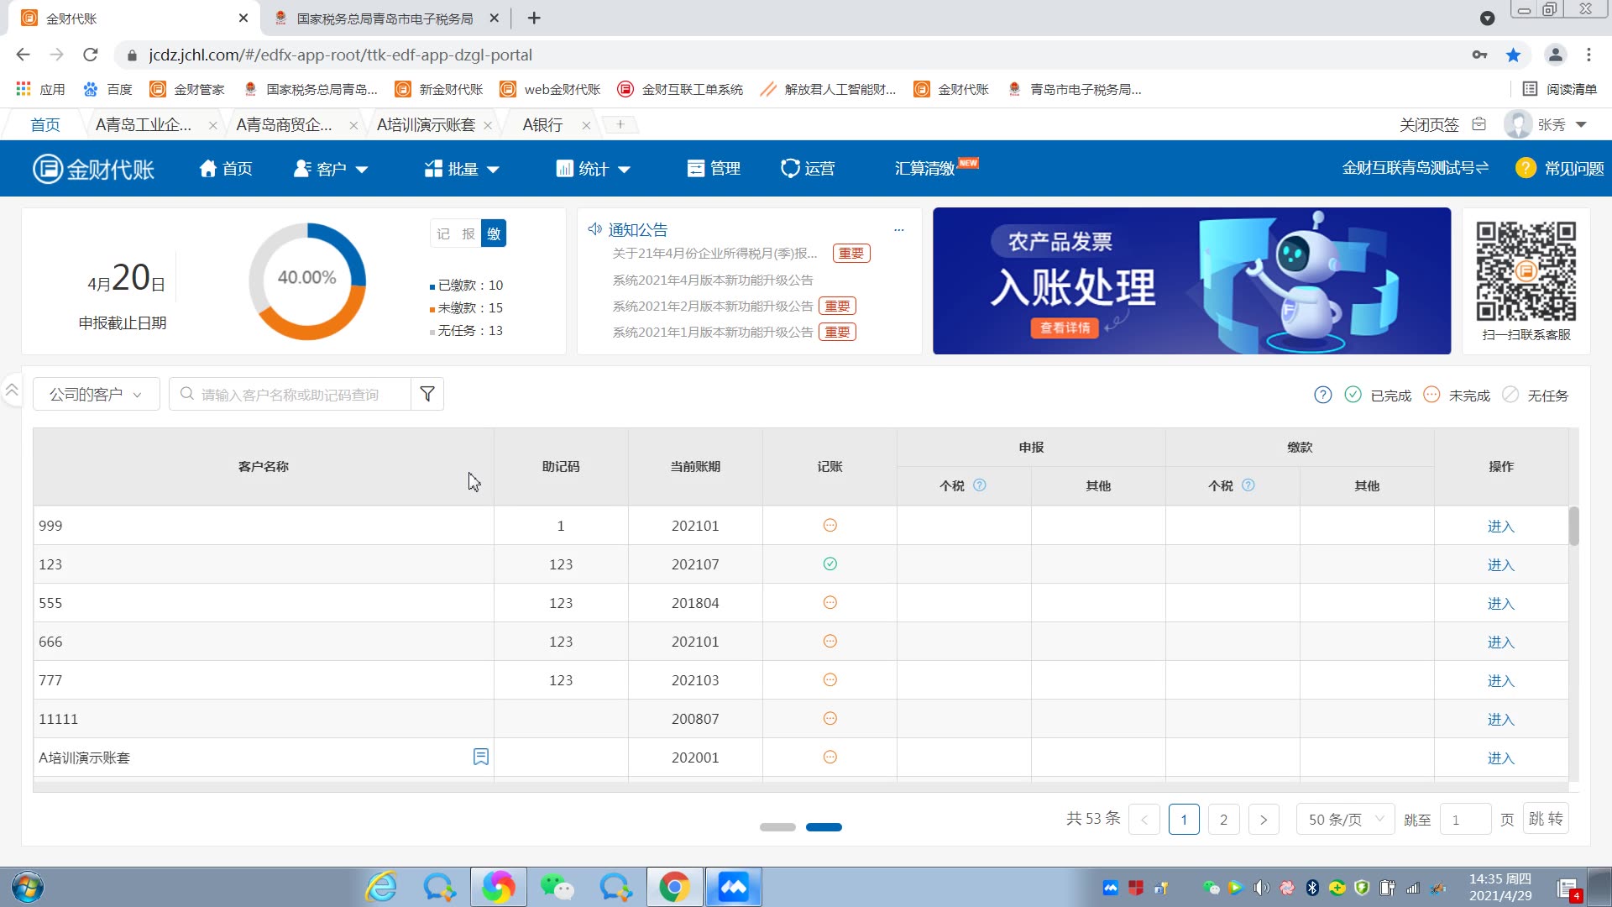Switch to the first carousel indicator
Image resolution: width=1612 pixels, height=907 pixels.
coord(777,827)
